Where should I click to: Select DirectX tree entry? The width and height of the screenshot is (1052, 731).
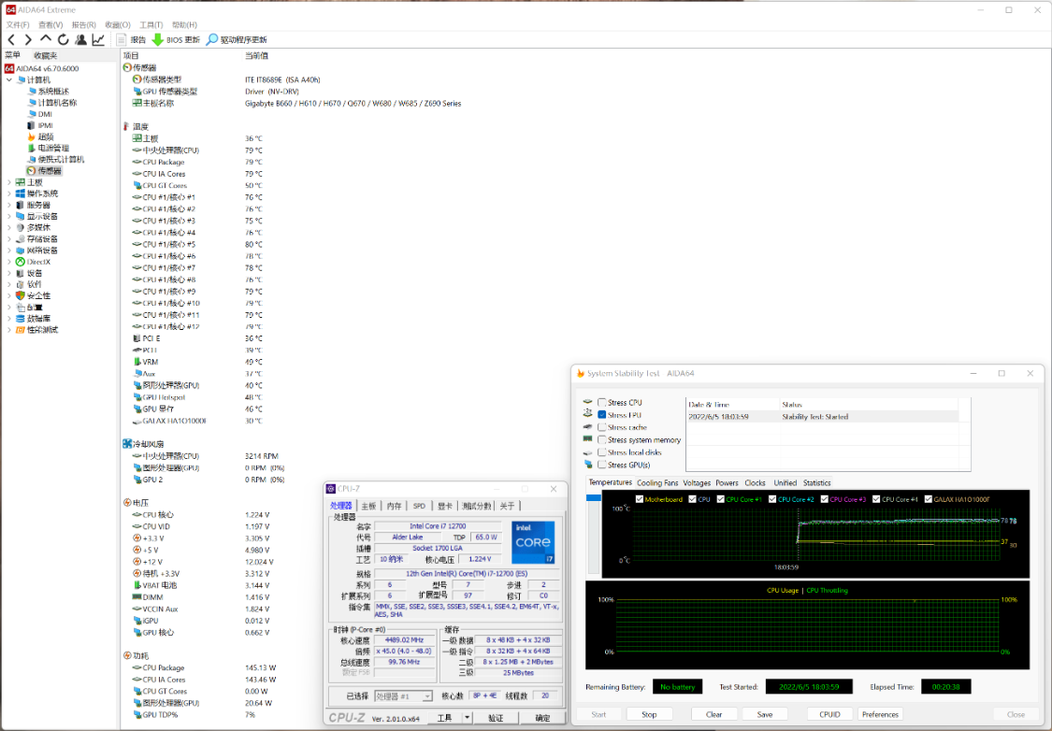tap(33, 262)
